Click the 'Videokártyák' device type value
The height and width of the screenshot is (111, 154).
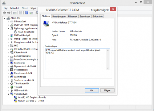coord(76,31)
